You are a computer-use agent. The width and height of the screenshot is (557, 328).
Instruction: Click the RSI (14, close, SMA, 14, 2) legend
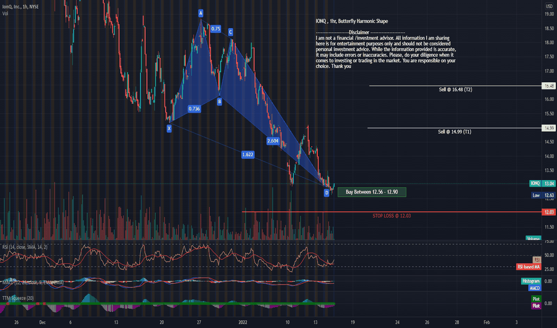click(x=25, y=247)
